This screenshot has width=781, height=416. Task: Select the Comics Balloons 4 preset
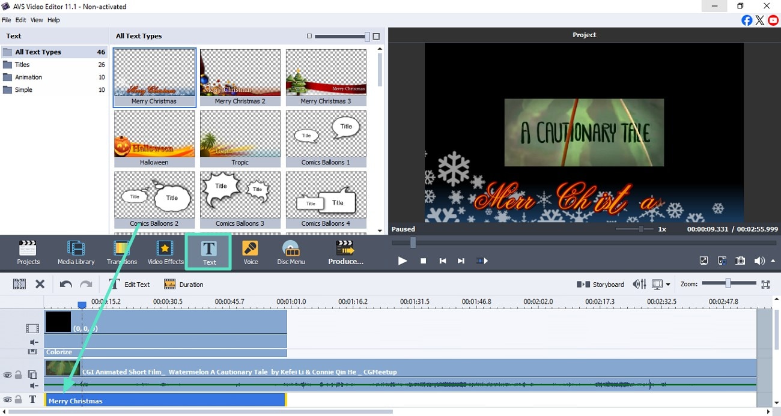(x=326, y=200)
